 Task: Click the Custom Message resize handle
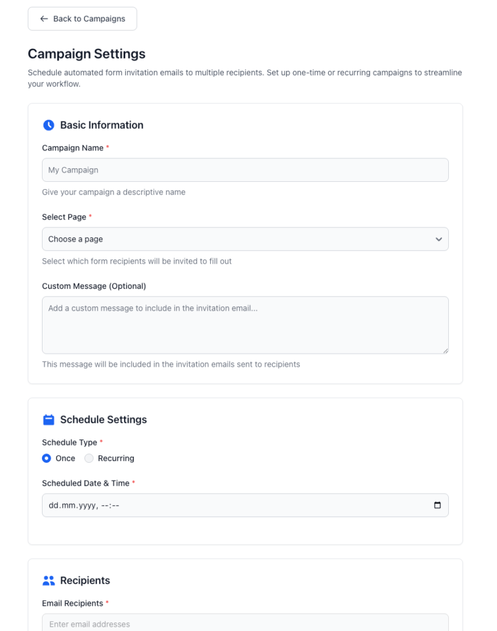445,351
